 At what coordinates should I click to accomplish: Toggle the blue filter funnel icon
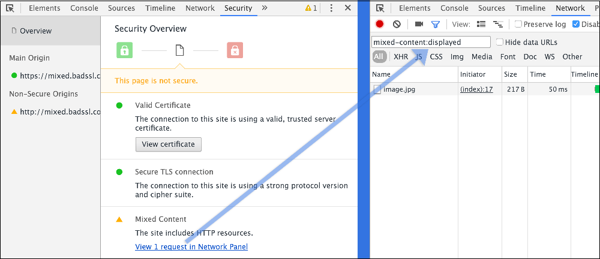(436, 25)
